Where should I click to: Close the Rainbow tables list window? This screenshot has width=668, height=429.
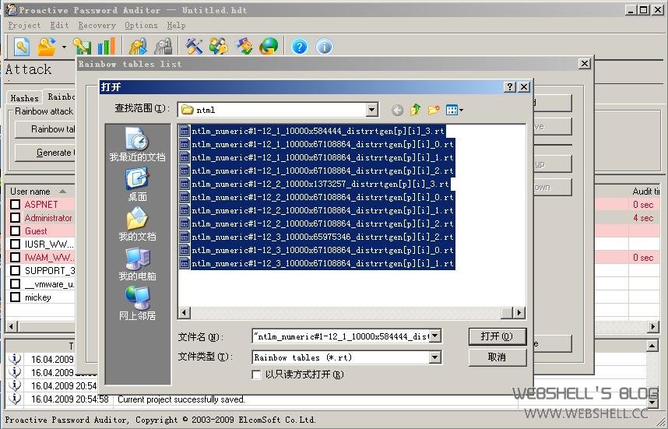[585, 64]
